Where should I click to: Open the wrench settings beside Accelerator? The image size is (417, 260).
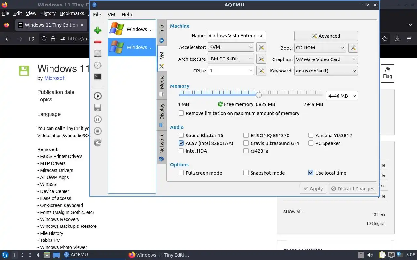261,47
